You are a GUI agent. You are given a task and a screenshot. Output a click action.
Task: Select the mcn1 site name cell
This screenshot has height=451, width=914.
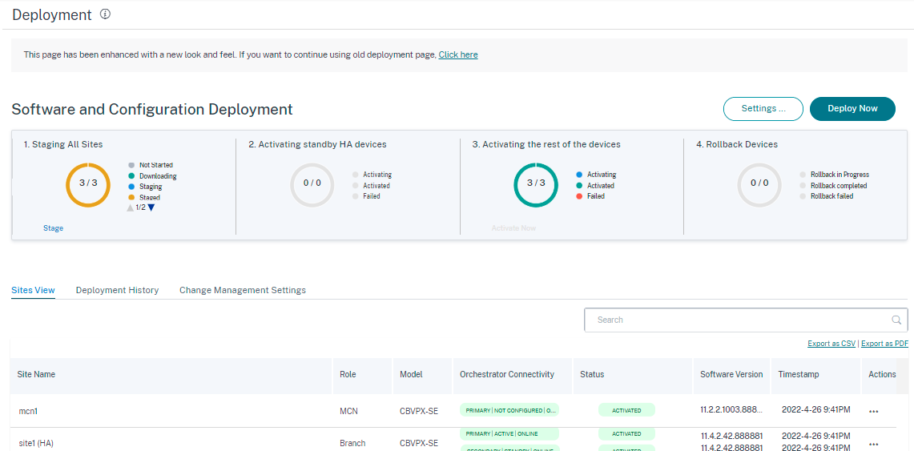[28, 412]
